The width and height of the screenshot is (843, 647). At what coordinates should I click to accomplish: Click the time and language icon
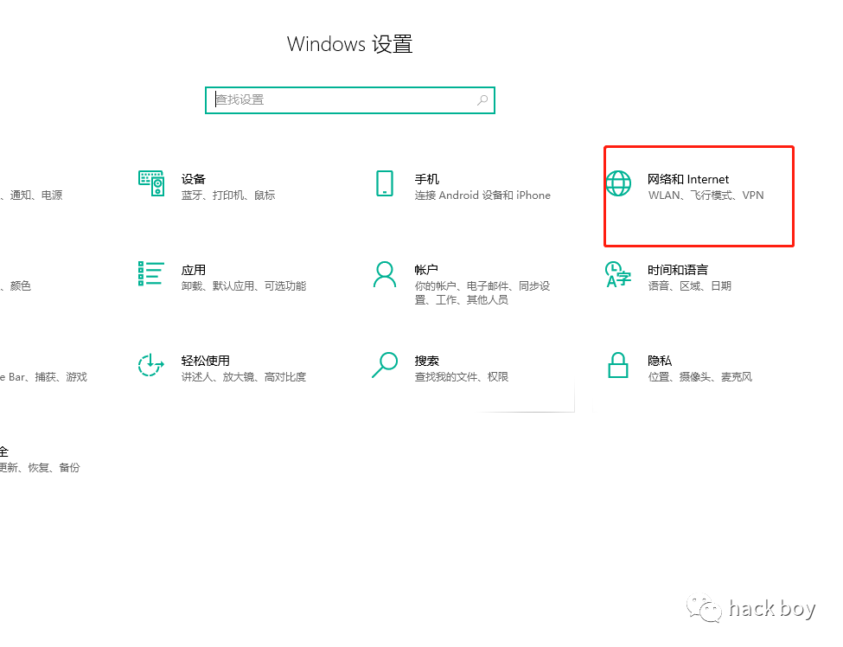click(618, 274)
